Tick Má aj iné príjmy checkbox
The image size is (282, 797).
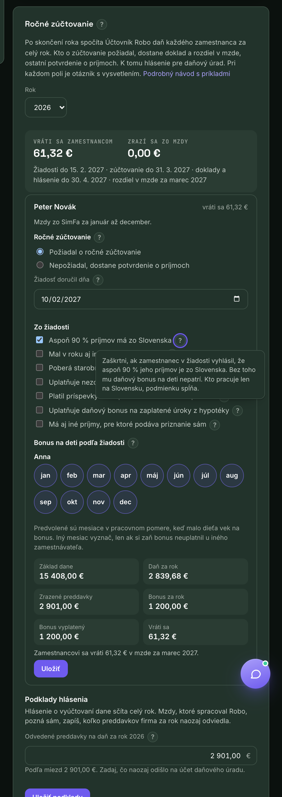click(39, 423)
